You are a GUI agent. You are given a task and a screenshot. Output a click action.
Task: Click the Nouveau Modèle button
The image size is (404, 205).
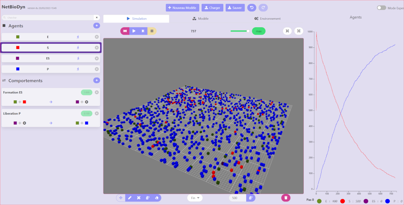click(182, 8)
